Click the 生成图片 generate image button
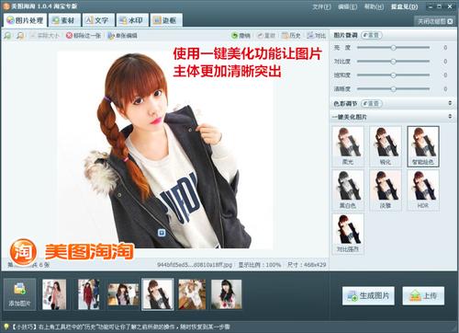 [368, 295]
